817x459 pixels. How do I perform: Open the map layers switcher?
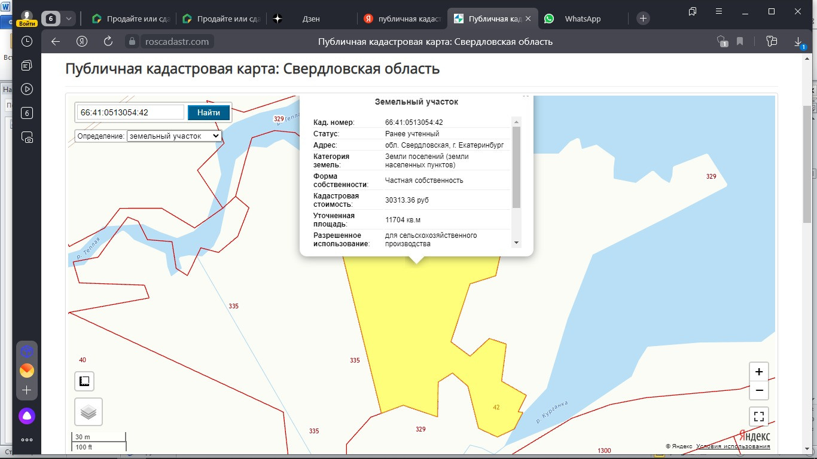point(88,412)
